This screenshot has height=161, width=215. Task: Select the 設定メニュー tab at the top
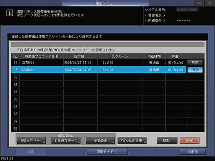point(106,3)
